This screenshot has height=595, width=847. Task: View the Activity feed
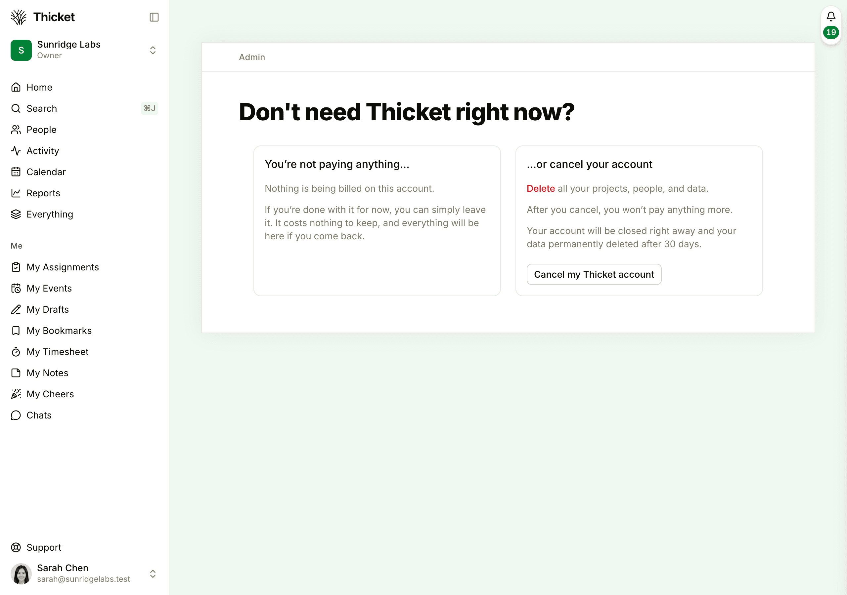84,151
